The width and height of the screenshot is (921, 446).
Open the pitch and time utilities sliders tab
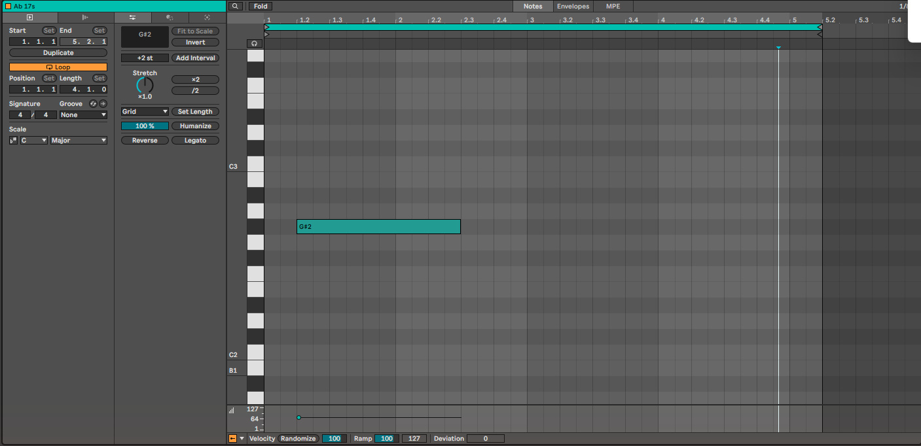click(x=132, y=18)
